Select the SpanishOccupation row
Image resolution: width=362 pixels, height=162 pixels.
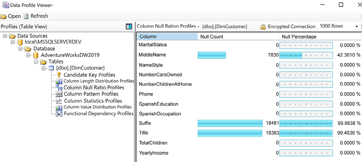point(250,114)
